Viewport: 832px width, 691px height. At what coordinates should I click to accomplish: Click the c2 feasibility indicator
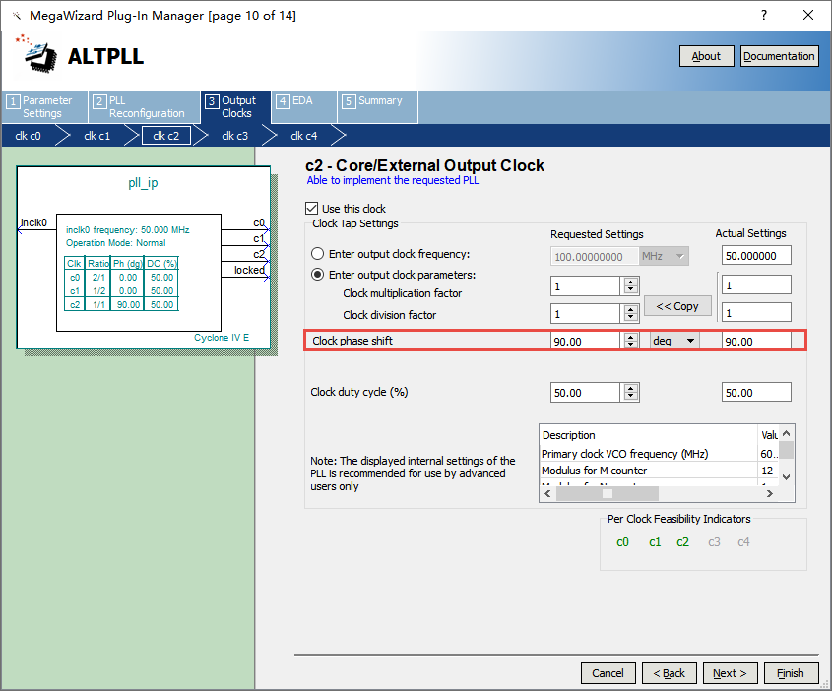click(683, 542)
